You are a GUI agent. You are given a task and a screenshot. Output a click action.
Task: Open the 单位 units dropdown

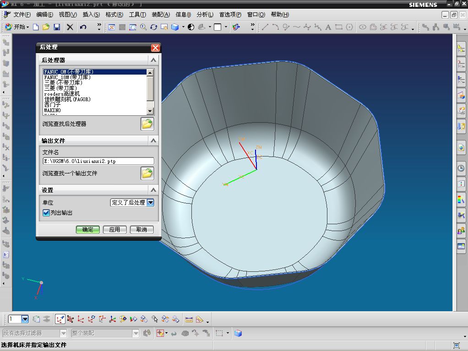click(x=150, y=202)
